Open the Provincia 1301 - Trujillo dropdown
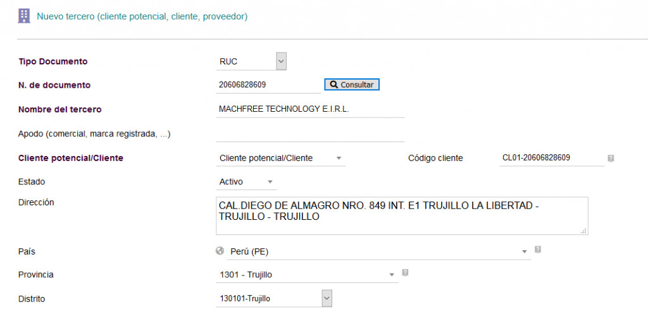This screenshot has height=314, width=648. pos(307,275)
